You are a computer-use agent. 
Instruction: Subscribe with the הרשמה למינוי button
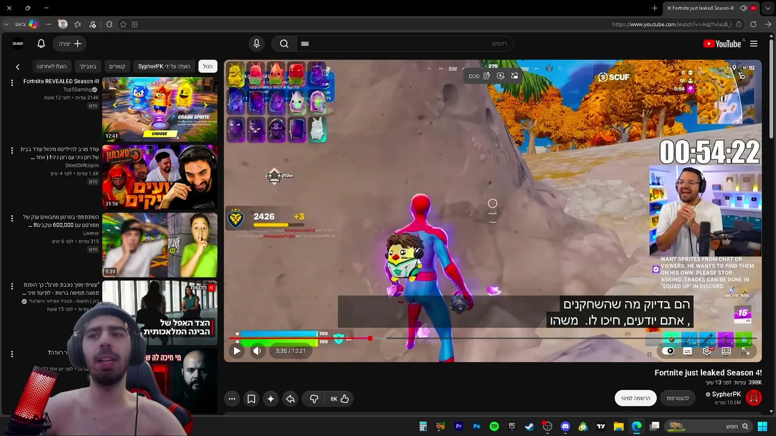click(635, 398)
